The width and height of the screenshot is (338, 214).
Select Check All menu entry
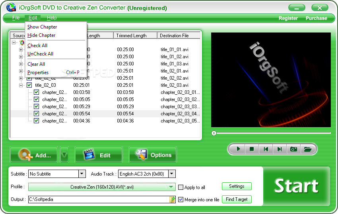[x=37, y=46]
